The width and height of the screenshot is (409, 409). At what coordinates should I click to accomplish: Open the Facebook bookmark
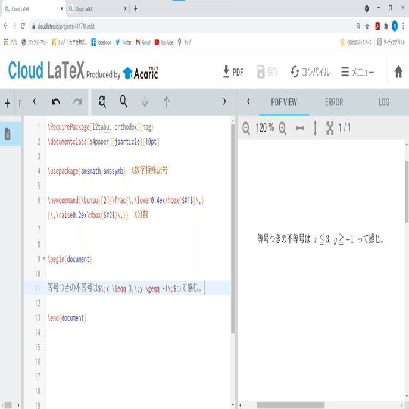click(101, 42)
